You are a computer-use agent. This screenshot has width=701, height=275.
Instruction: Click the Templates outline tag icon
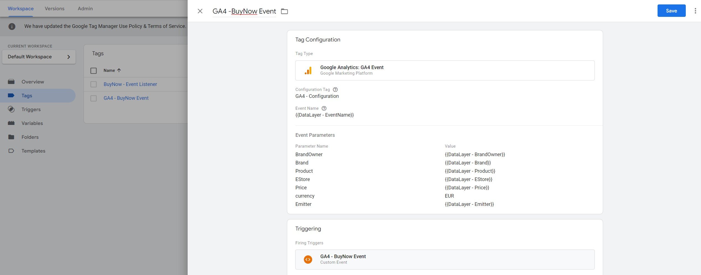click(11, 151)
